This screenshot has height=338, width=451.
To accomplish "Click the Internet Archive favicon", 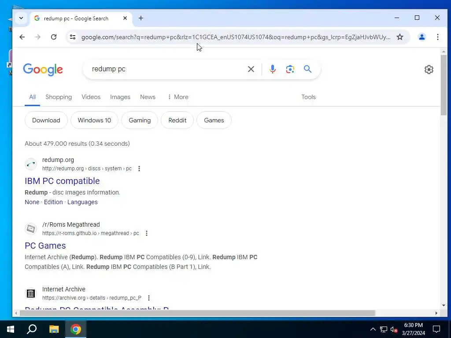I will pos(31,294).
